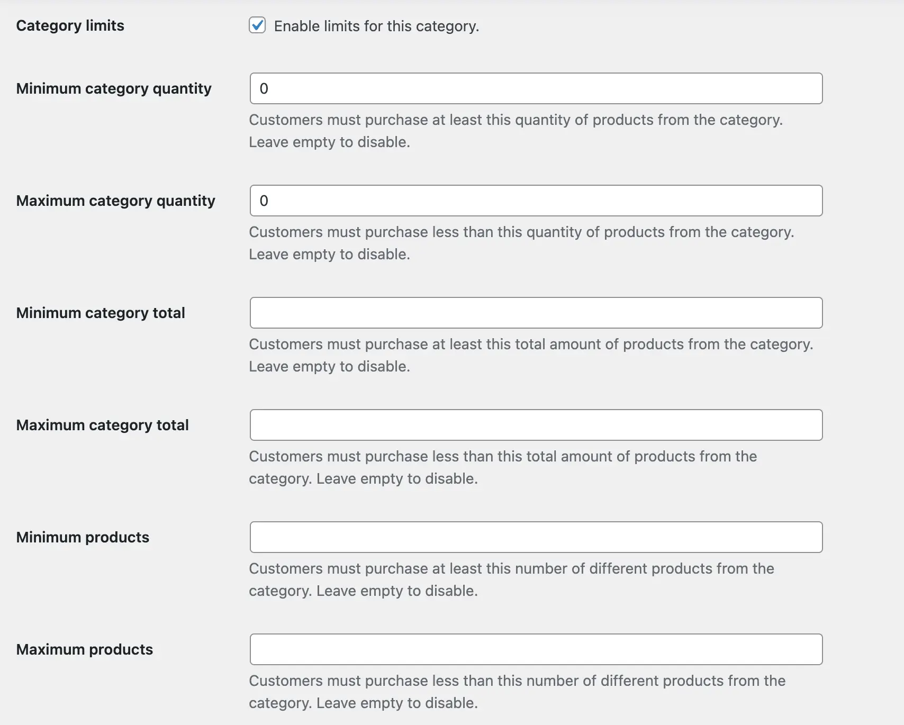Click into the Minimum category total field
904x725 pixels.
(536, 313)
